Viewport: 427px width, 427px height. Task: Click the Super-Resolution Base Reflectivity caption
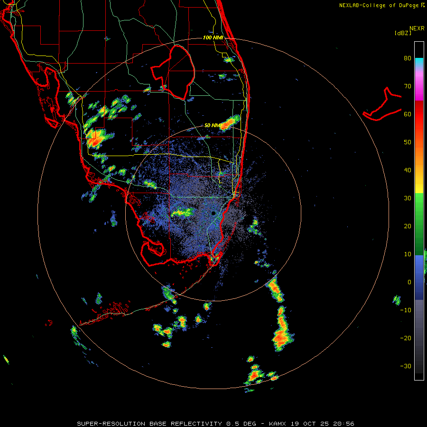215,424
